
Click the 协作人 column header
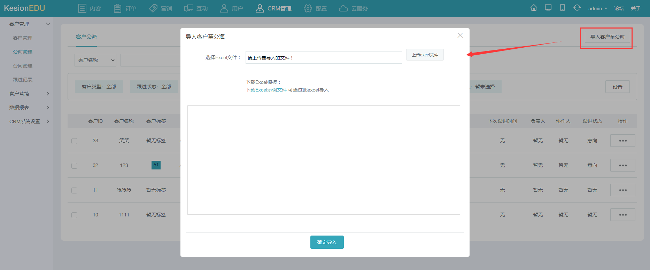(563, 121)
